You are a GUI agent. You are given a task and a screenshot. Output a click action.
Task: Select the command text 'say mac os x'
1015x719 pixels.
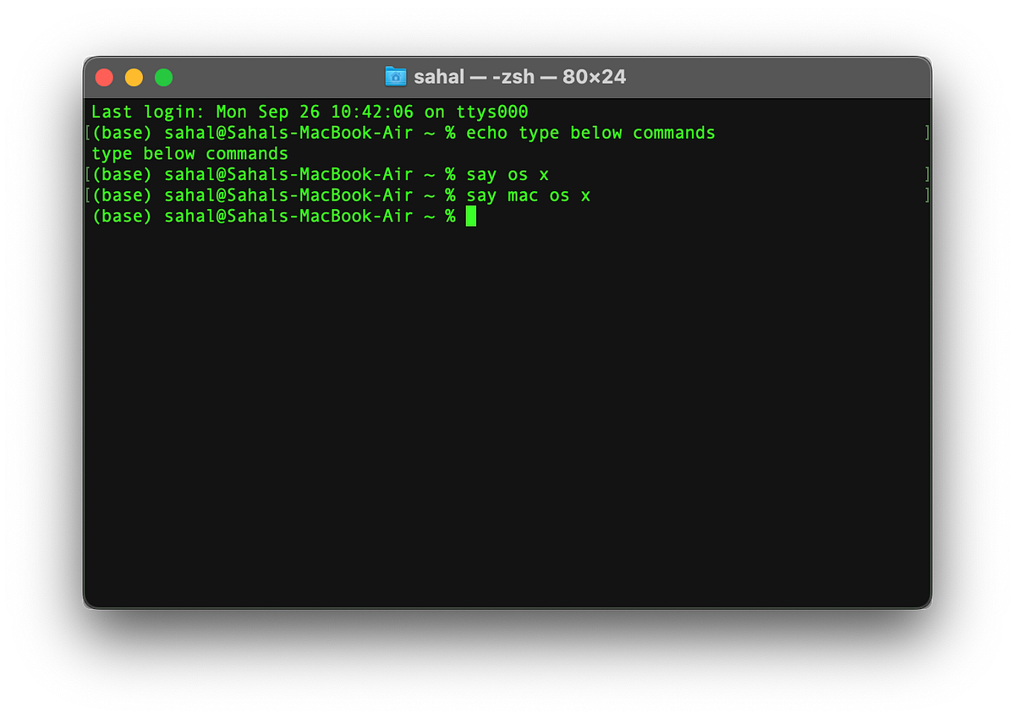528,195
